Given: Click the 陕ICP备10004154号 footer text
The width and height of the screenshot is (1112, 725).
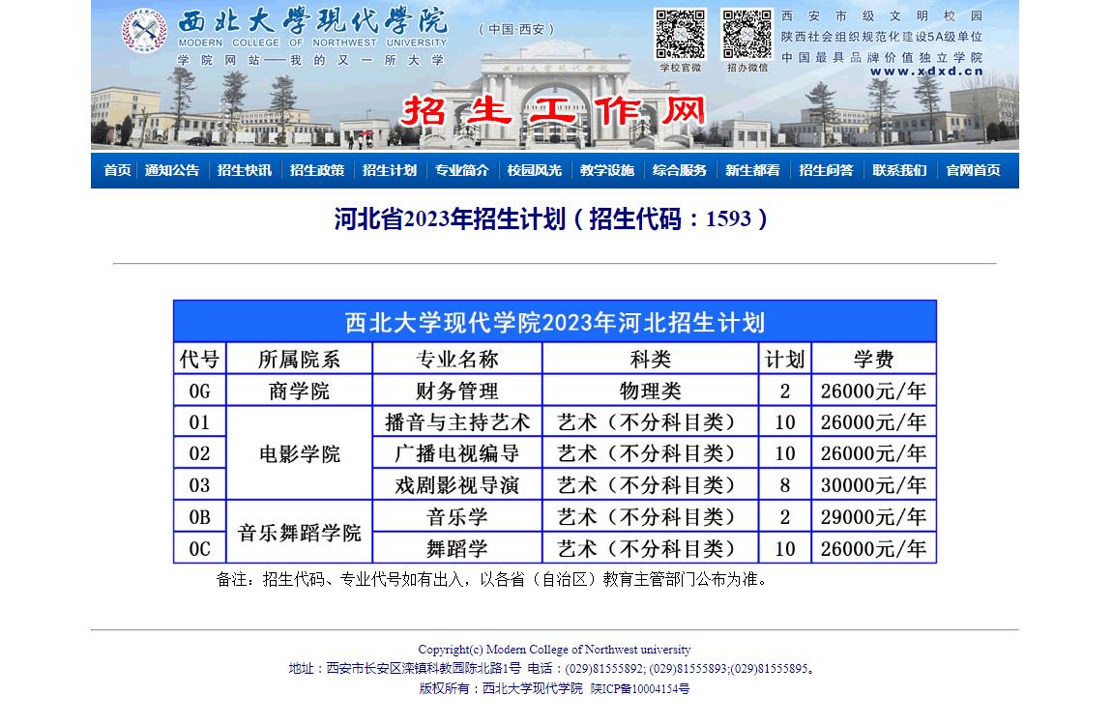Looking at the screenshot, I should [640, 688].
